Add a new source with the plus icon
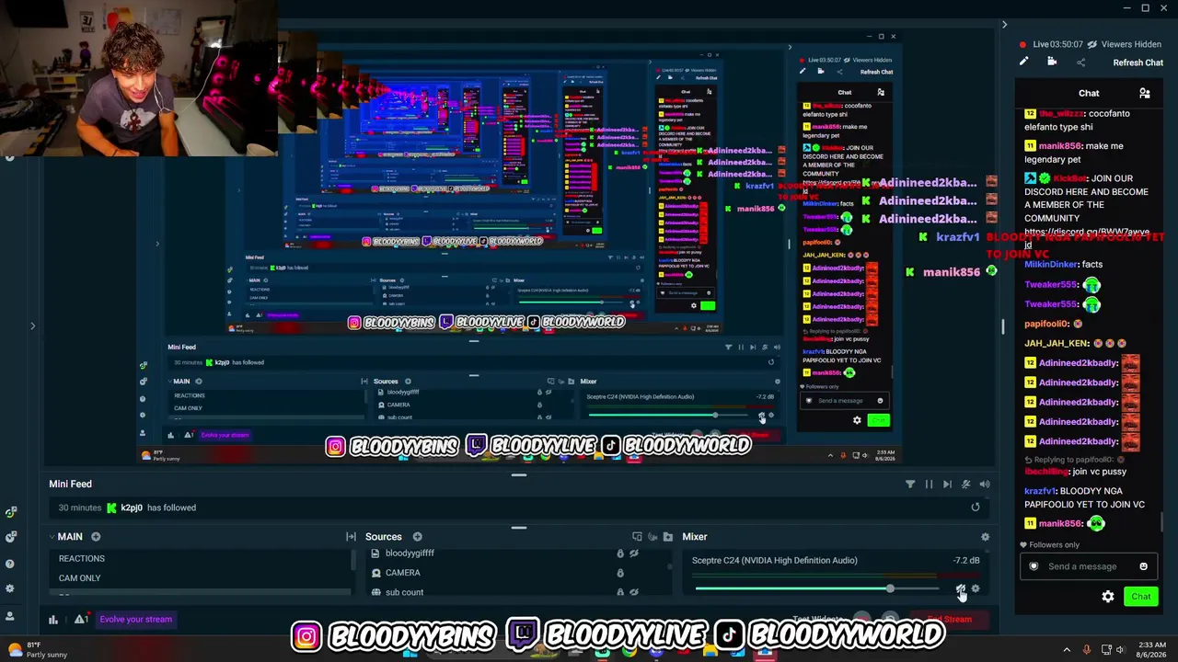 417,536
